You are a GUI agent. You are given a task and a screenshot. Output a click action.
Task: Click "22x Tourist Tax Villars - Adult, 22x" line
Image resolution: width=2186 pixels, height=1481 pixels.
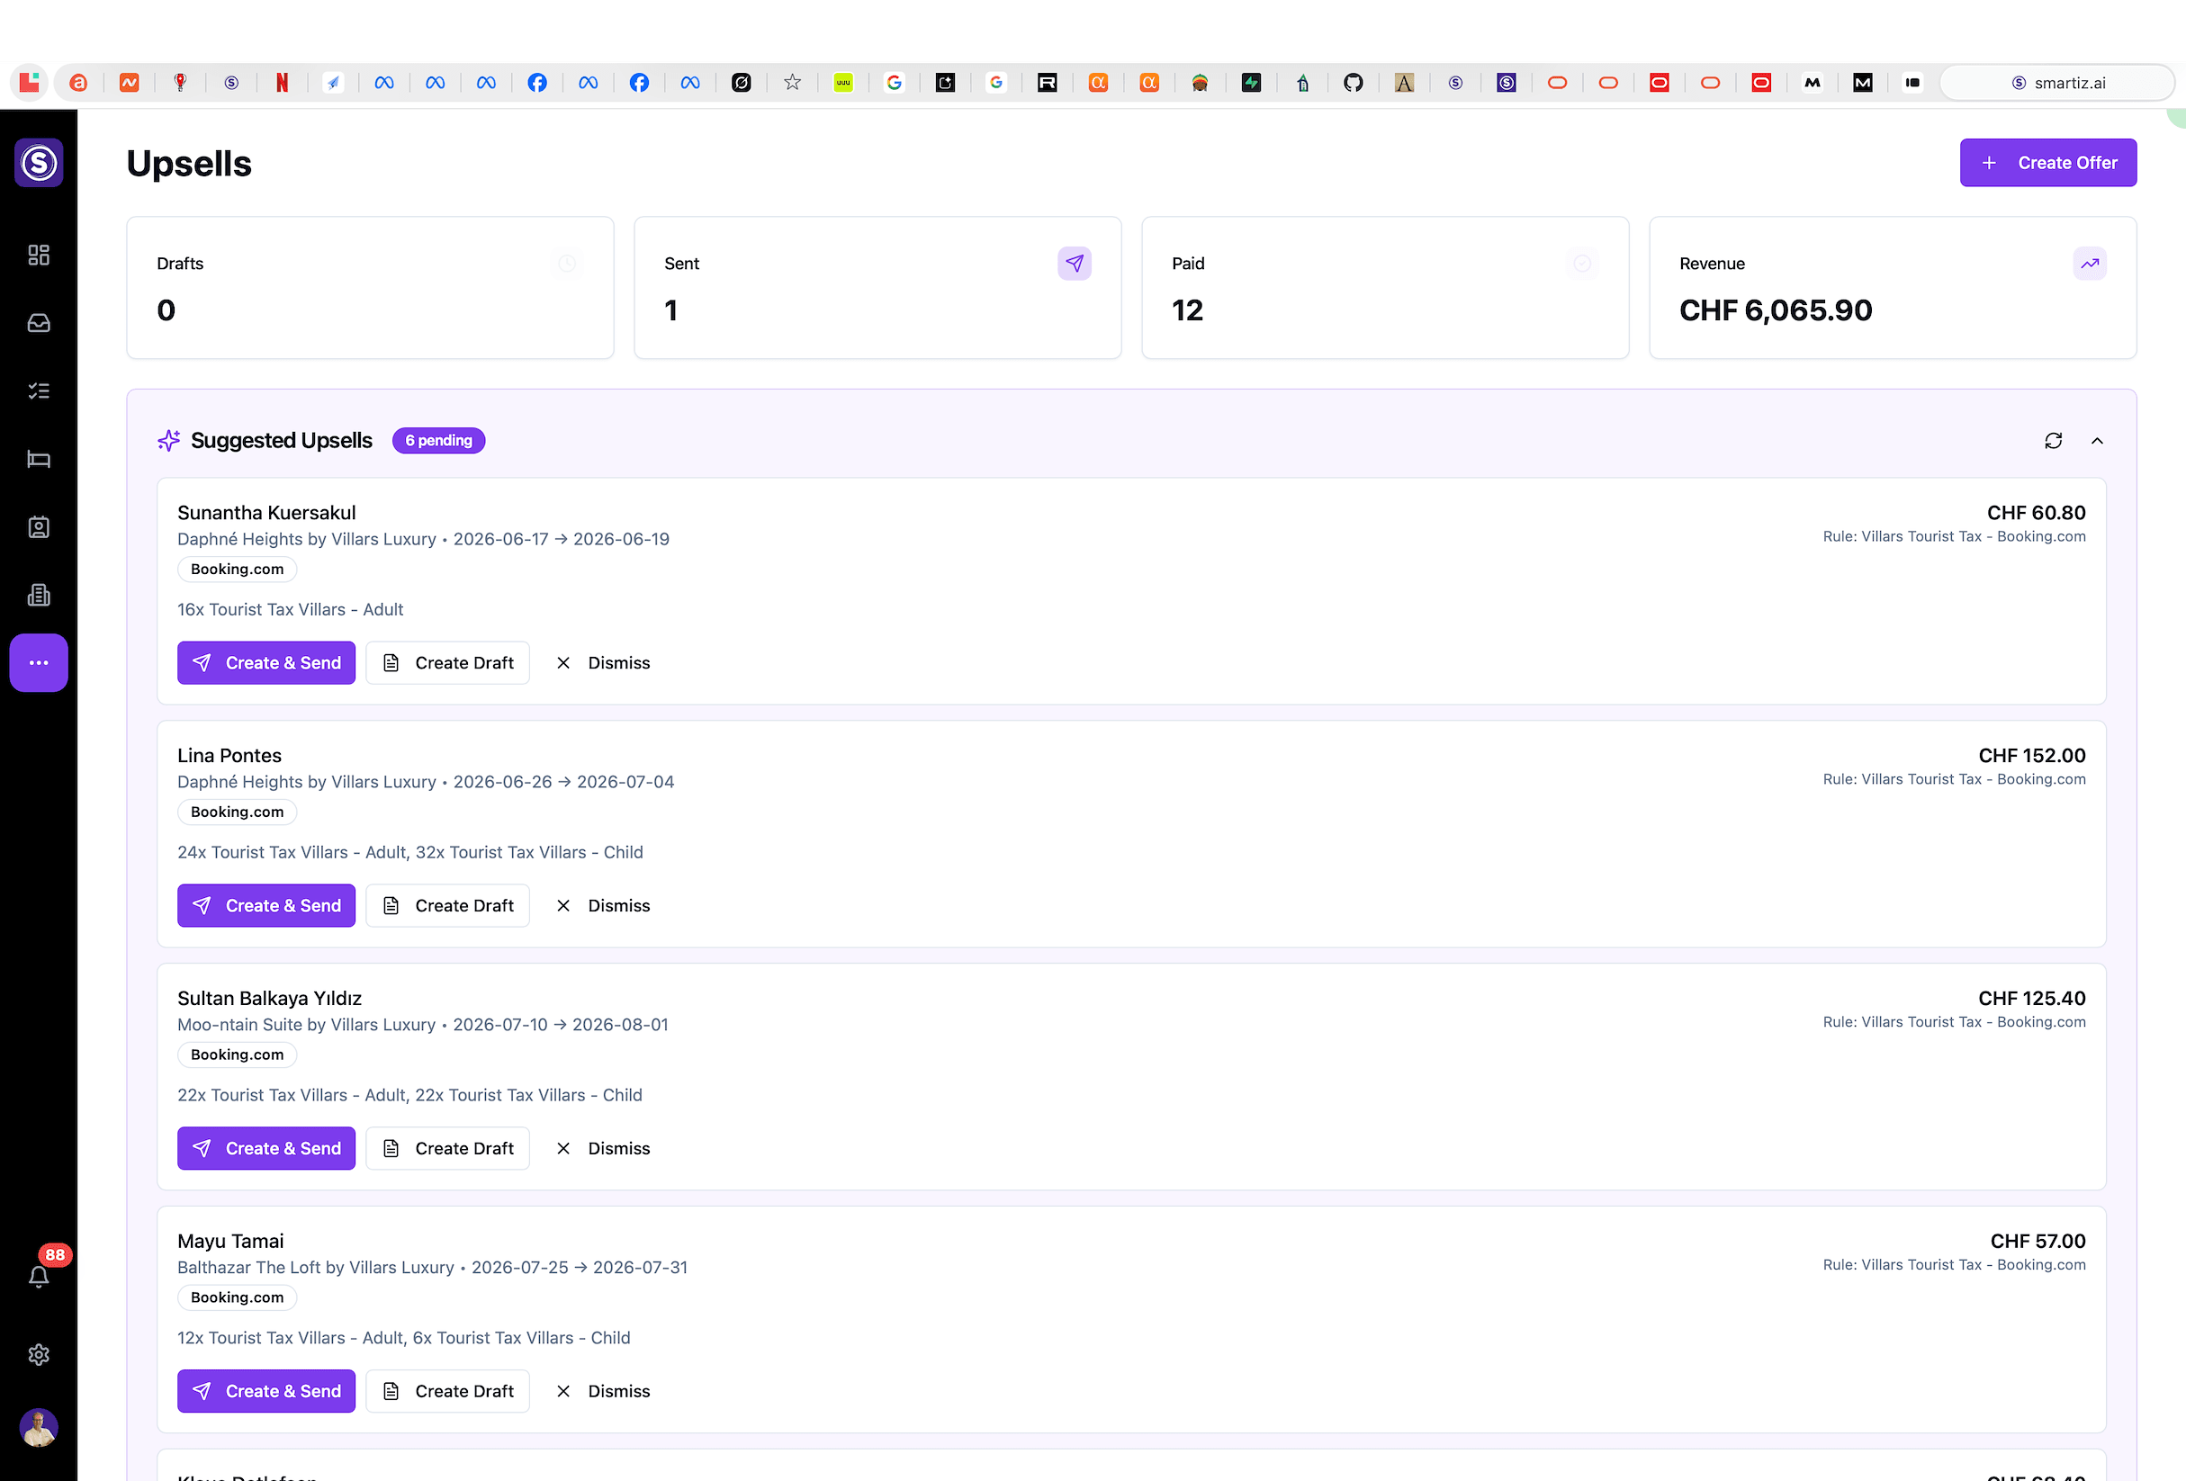click(x=409, y=1094)
